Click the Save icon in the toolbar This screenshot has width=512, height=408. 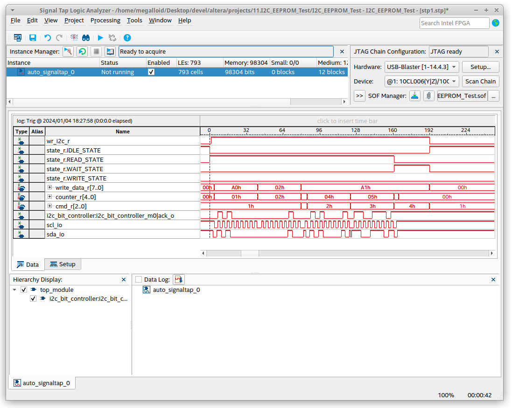tap(33, 38)
